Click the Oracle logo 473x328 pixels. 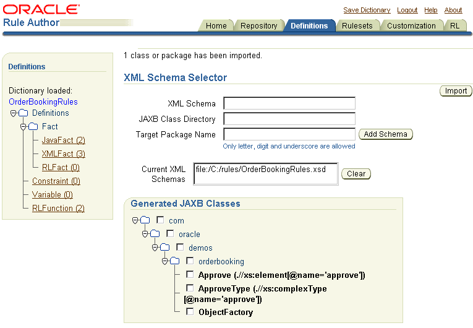pyautogui.click(x=41, y=9)
